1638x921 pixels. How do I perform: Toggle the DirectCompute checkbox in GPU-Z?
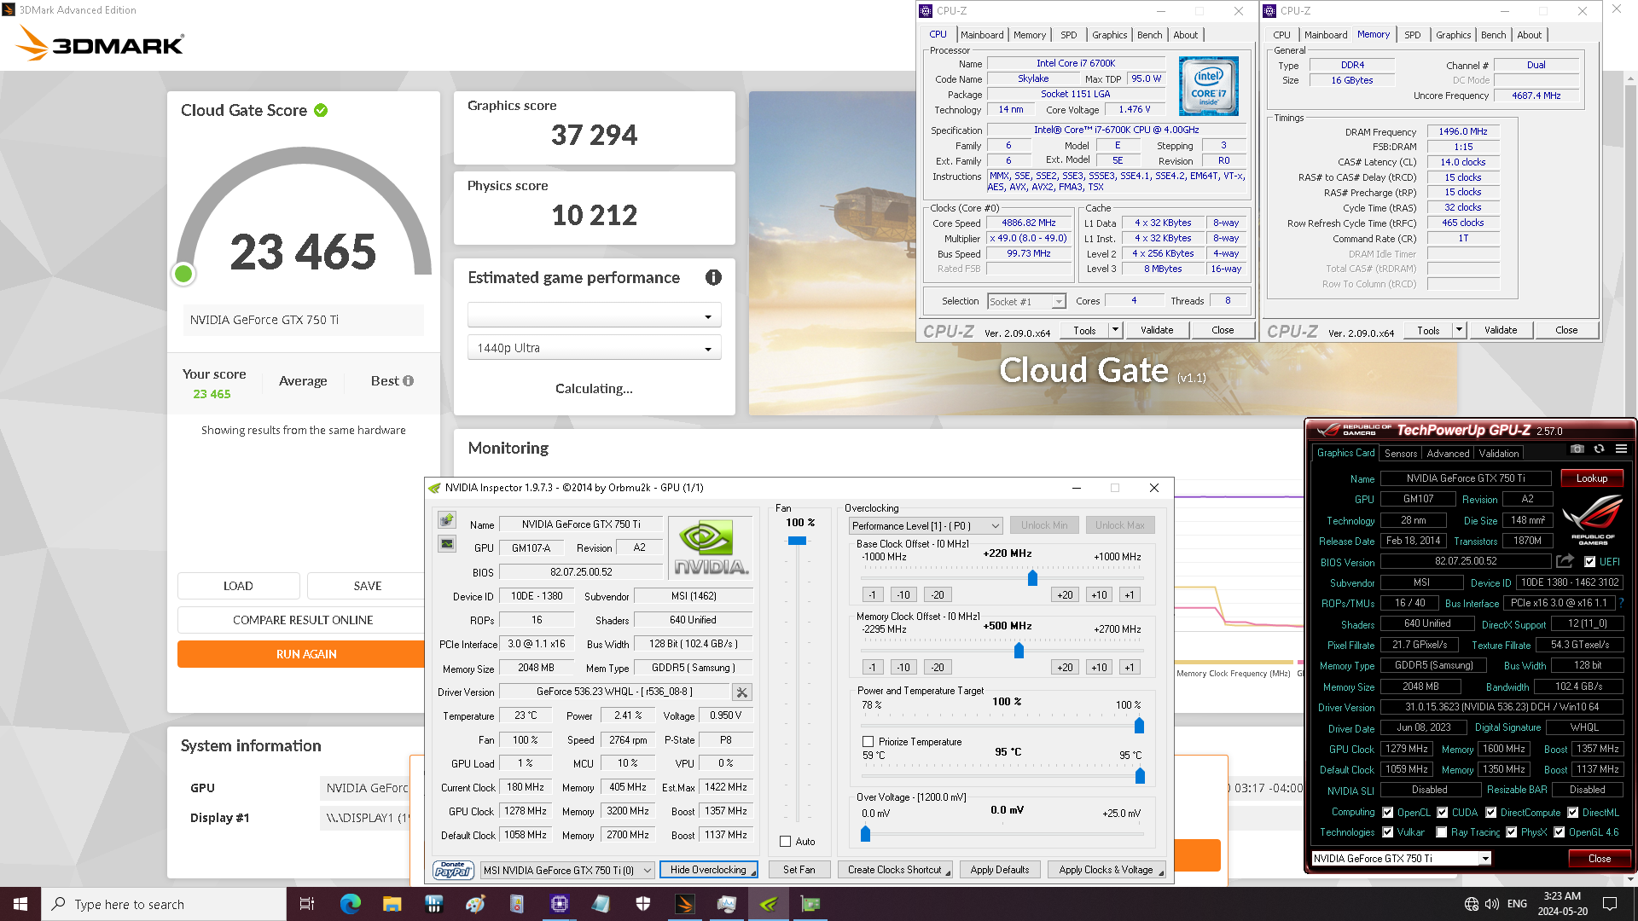click(x=1491, y=813)
